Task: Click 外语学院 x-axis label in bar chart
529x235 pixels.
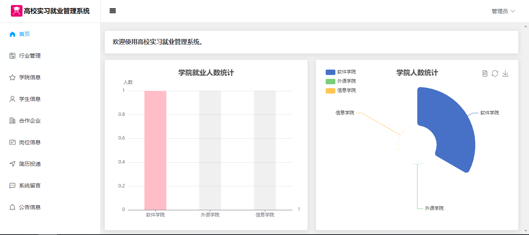Action: (210, 215)
